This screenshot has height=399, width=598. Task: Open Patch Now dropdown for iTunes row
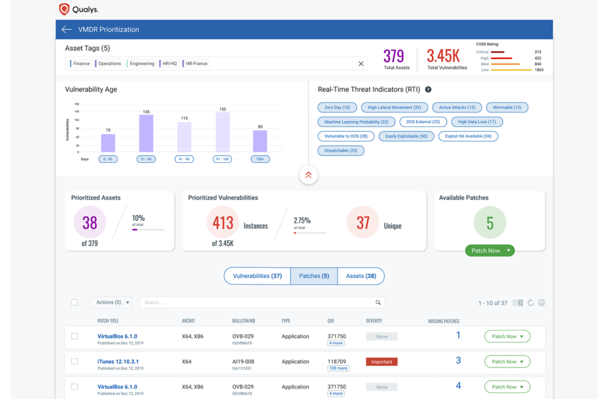(507, 362)
